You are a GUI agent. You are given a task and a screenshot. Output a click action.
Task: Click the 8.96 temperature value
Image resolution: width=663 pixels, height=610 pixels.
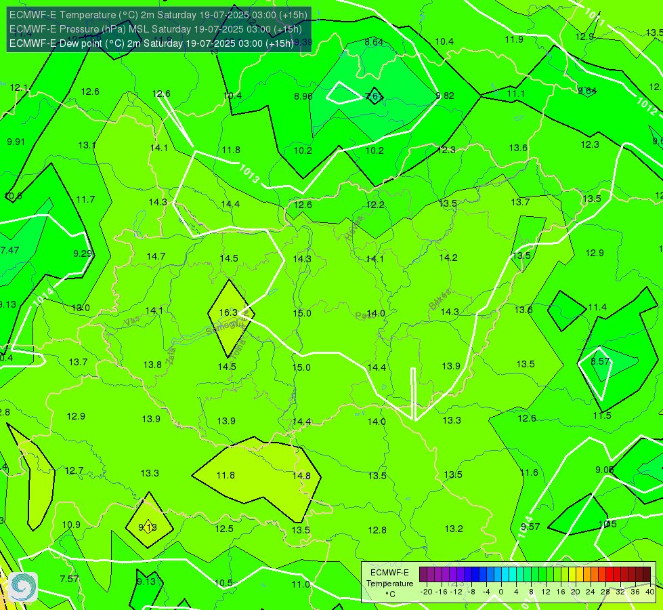pos(303,96)
